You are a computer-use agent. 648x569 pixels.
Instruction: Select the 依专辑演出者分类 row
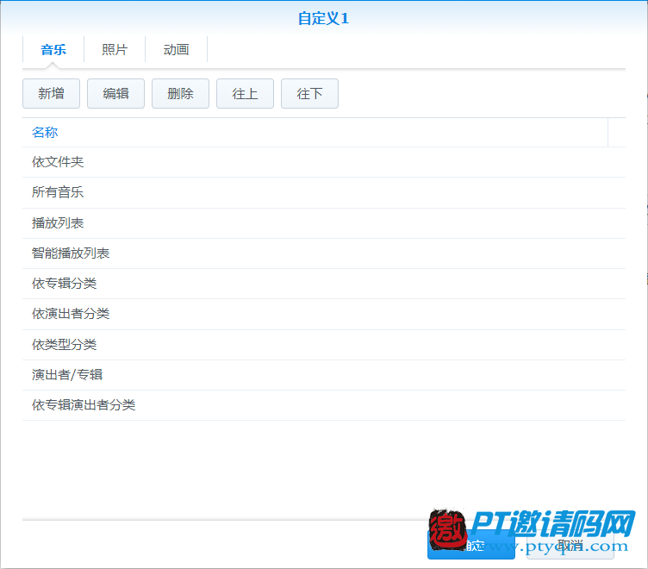click(x=324, y=405)
